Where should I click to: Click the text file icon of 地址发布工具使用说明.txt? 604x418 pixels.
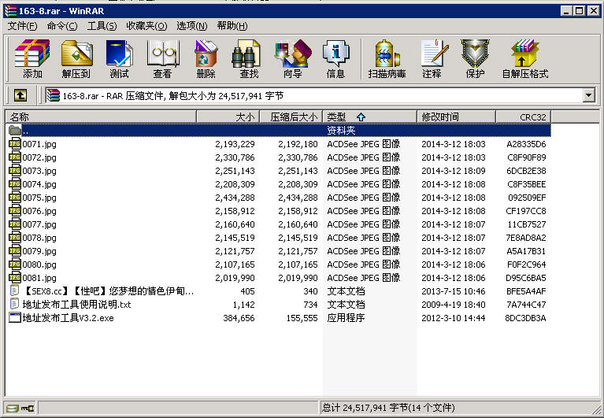[15, 305]
